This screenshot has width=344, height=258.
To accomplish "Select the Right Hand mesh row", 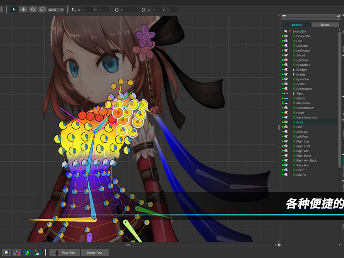I will click(310, 156).
